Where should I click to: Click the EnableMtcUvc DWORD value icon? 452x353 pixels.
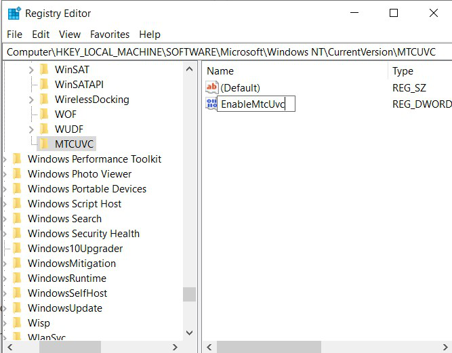point(211,104)
